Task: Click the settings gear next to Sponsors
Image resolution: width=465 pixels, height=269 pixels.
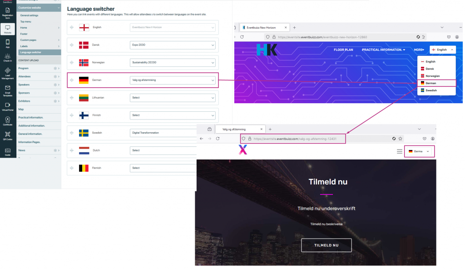Action: [x=55, y=93]
